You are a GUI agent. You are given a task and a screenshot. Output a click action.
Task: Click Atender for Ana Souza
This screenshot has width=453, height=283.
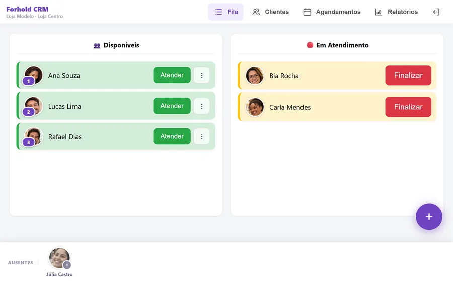tap(172, 75)
